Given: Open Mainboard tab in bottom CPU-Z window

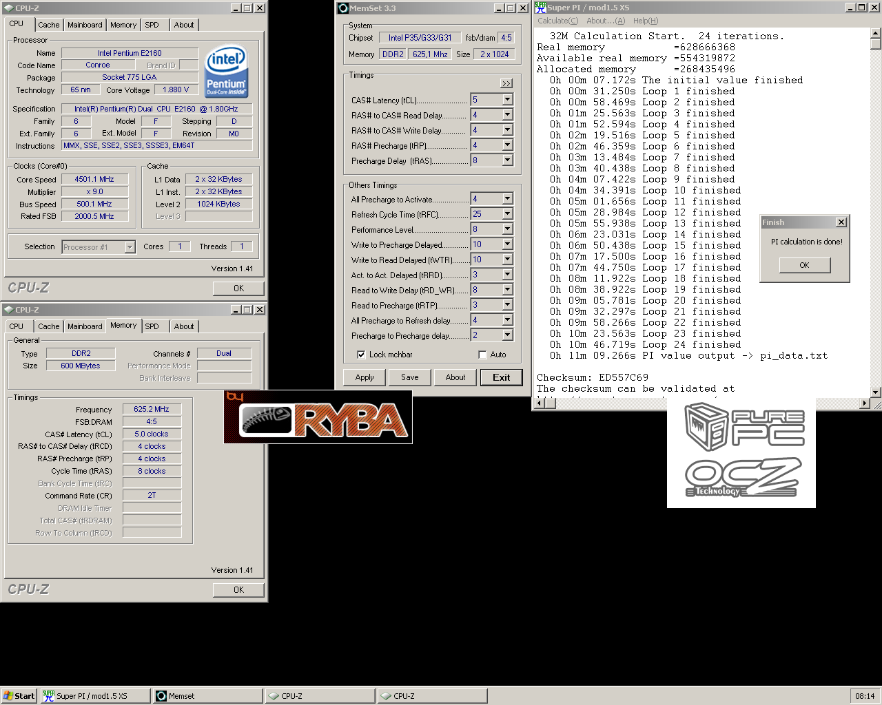Looking at the screenshot, I should [x=85, y=326].
